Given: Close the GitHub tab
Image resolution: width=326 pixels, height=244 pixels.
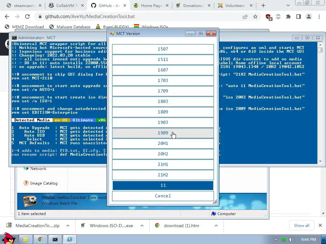Looking at the screenshot, I should (x=125, y=6).
